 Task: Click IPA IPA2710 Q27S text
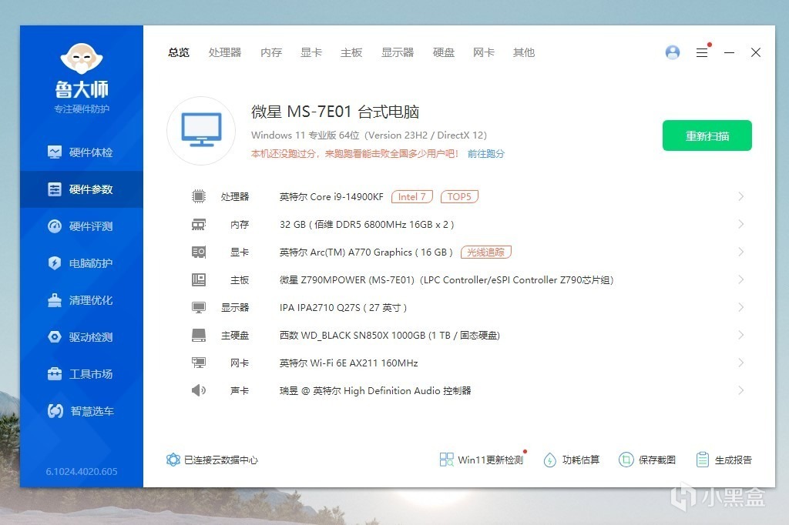(343, 307)
